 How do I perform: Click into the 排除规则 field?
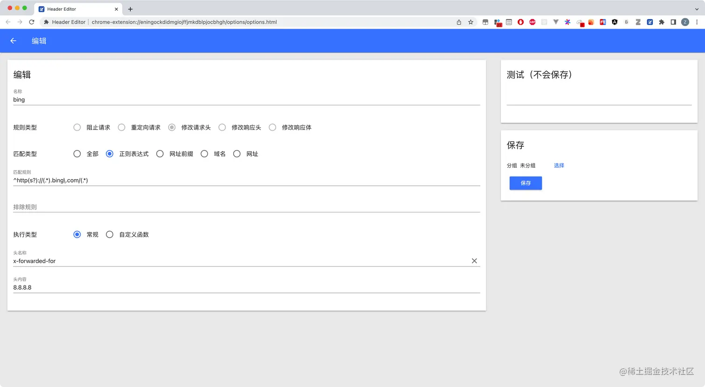point(247,207)
